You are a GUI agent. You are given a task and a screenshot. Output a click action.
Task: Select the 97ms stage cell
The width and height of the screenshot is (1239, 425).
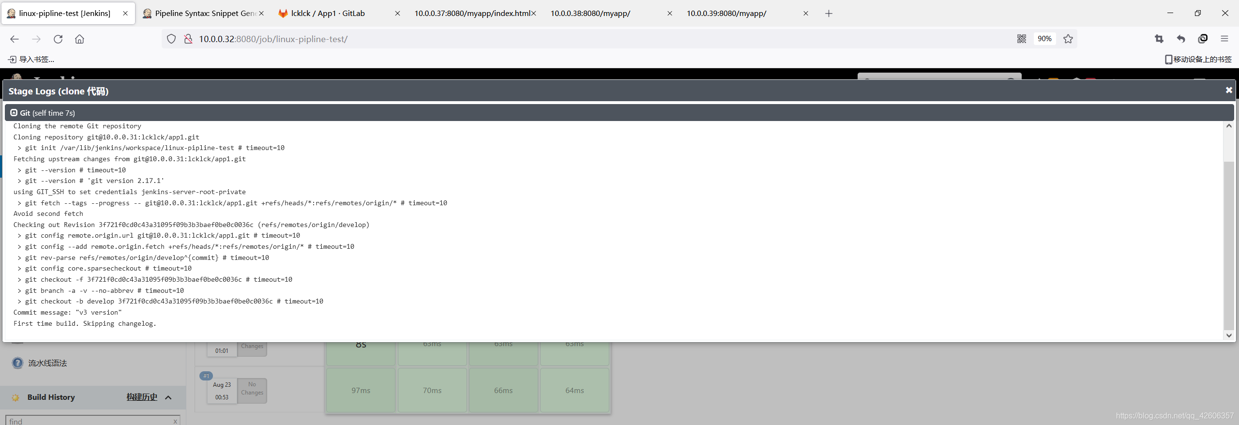361,390
